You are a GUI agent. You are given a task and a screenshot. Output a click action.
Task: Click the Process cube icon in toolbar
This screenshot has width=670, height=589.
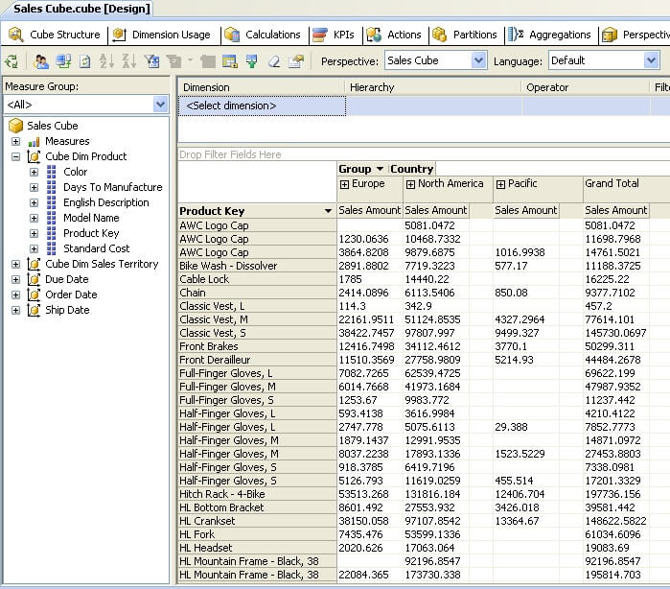pos(12,61)
